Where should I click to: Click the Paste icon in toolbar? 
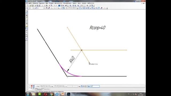47,6
